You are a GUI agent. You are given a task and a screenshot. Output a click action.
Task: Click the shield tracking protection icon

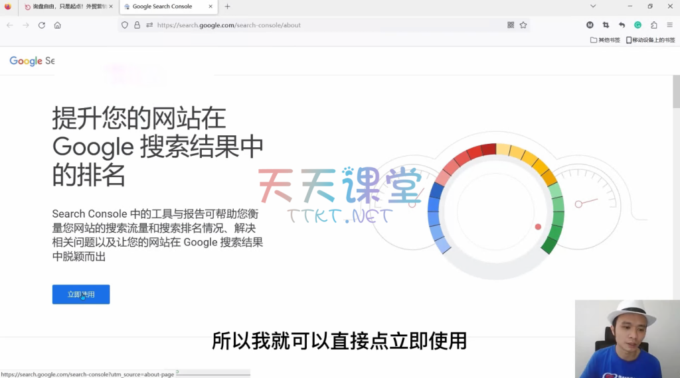click(125, 25)
